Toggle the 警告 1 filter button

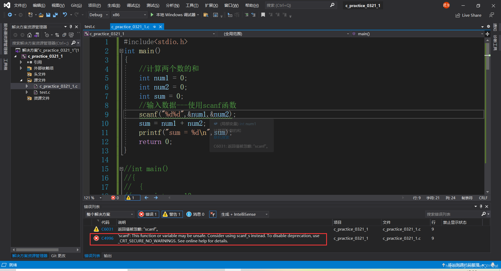pyautogui.click(x=172, y=214)
